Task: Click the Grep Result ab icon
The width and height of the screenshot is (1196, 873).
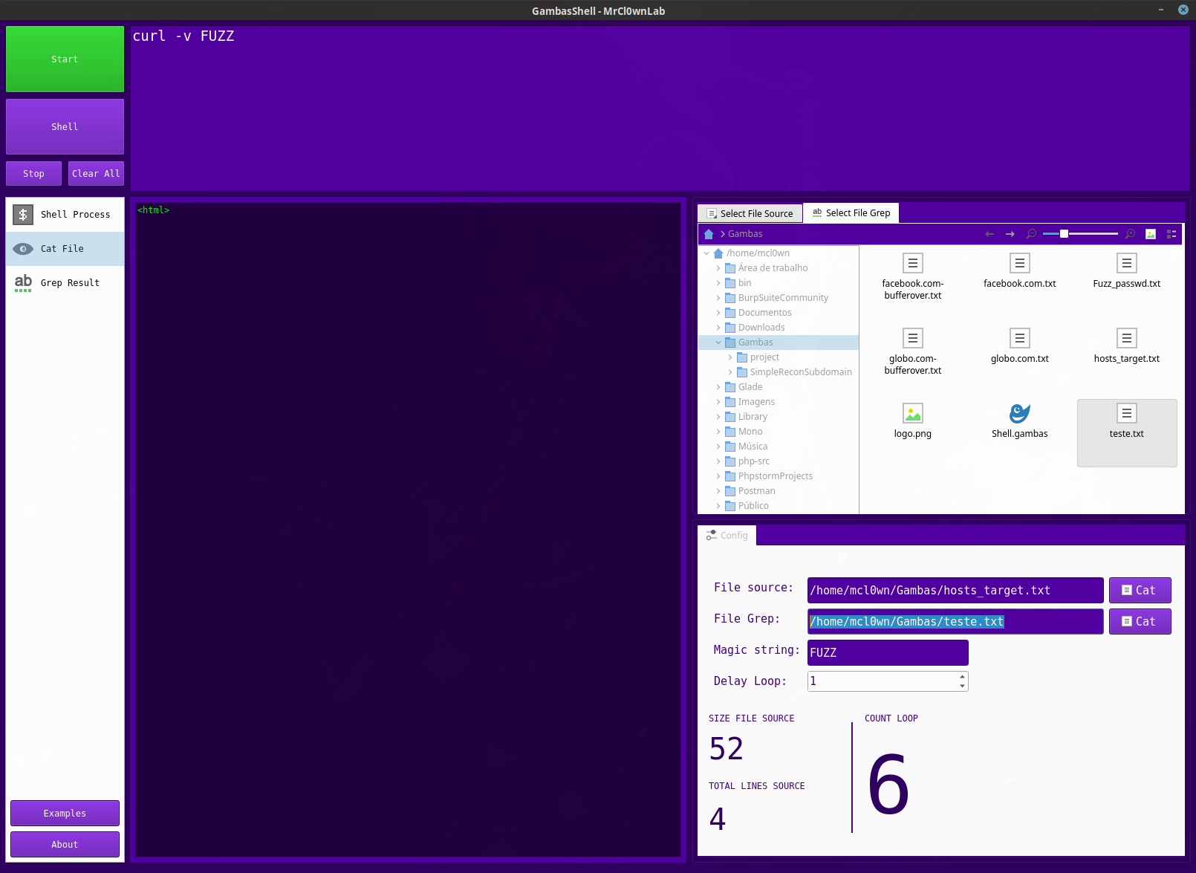Action: coord(23,283)
